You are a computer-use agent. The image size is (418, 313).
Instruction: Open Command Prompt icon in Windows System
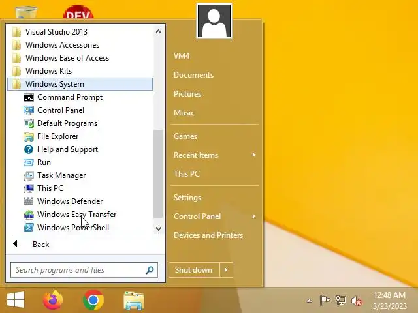click(29, 97)
